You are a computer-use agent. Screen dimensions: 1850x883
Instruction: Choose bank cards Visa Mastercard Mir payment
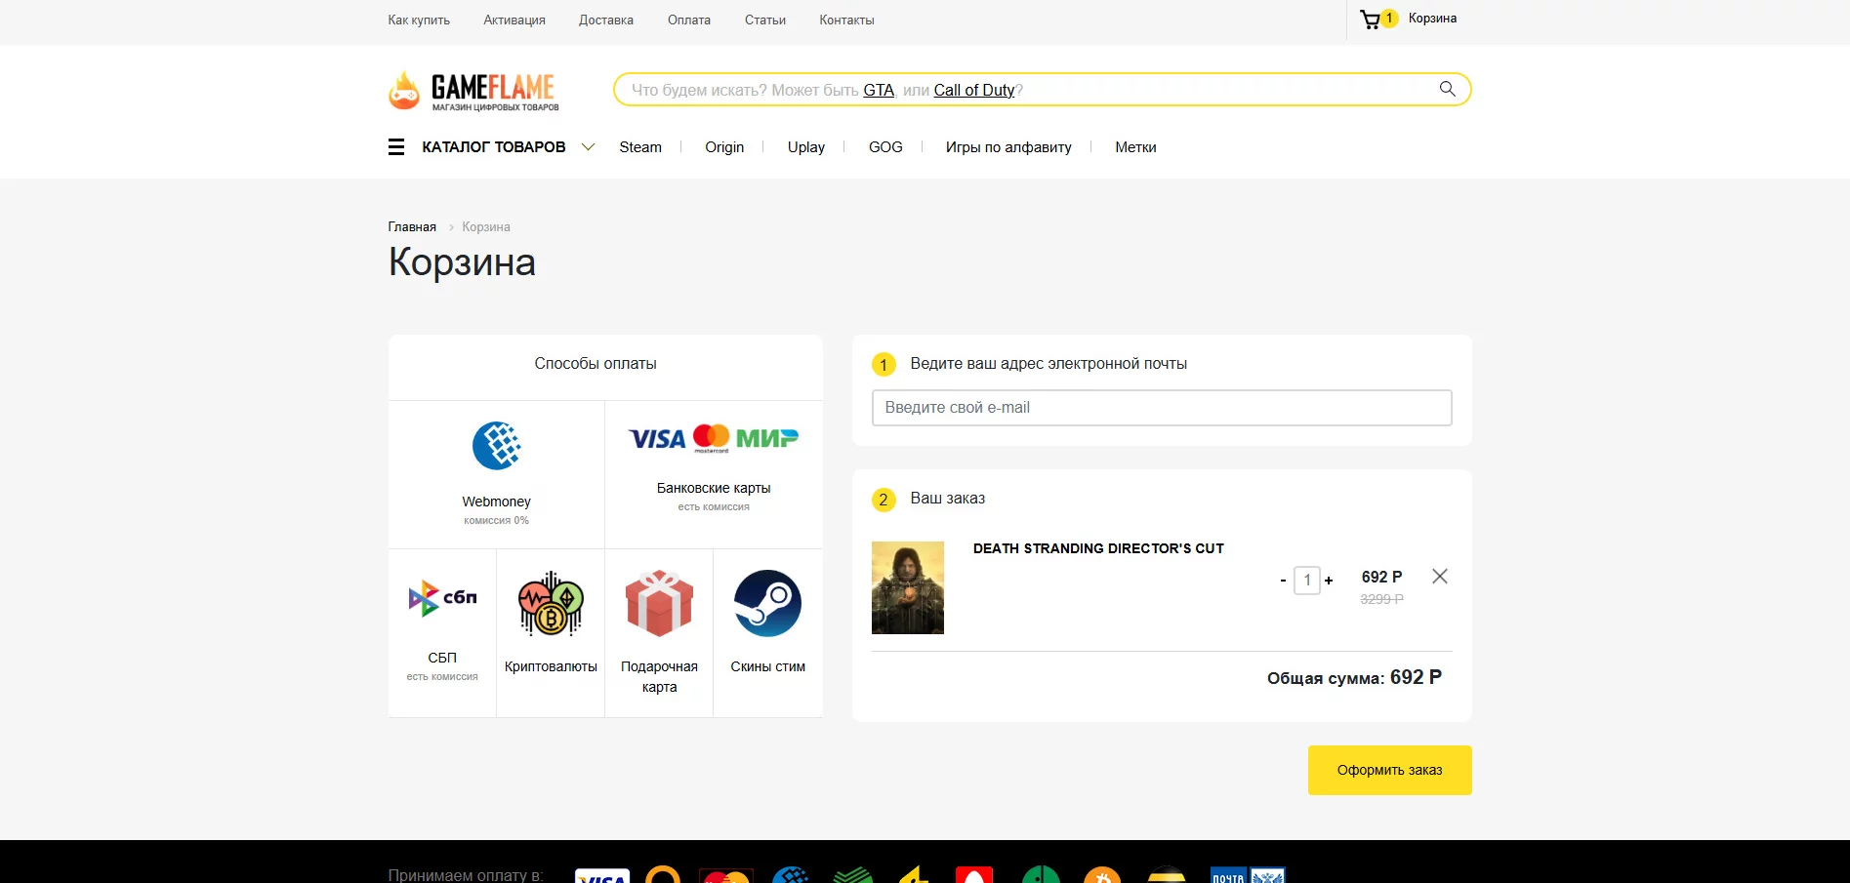coord(714,474)
